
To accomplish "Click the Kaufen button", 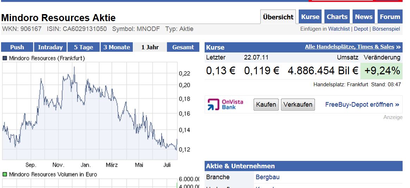I will click(266, 105).
